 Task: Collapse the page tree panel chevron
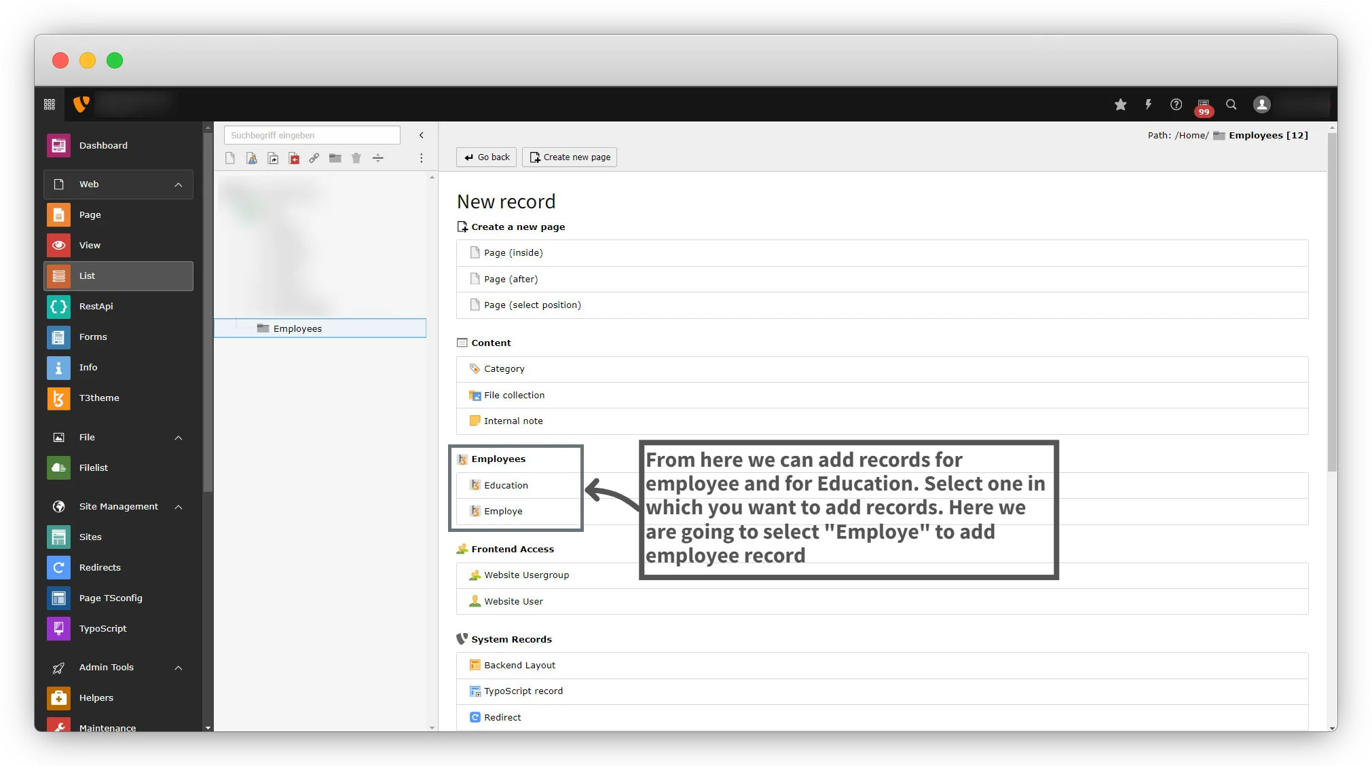421,135
